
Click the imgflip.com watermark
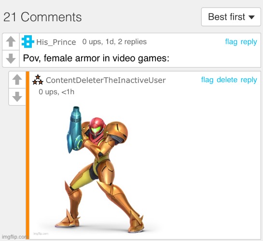click(15, 237)
